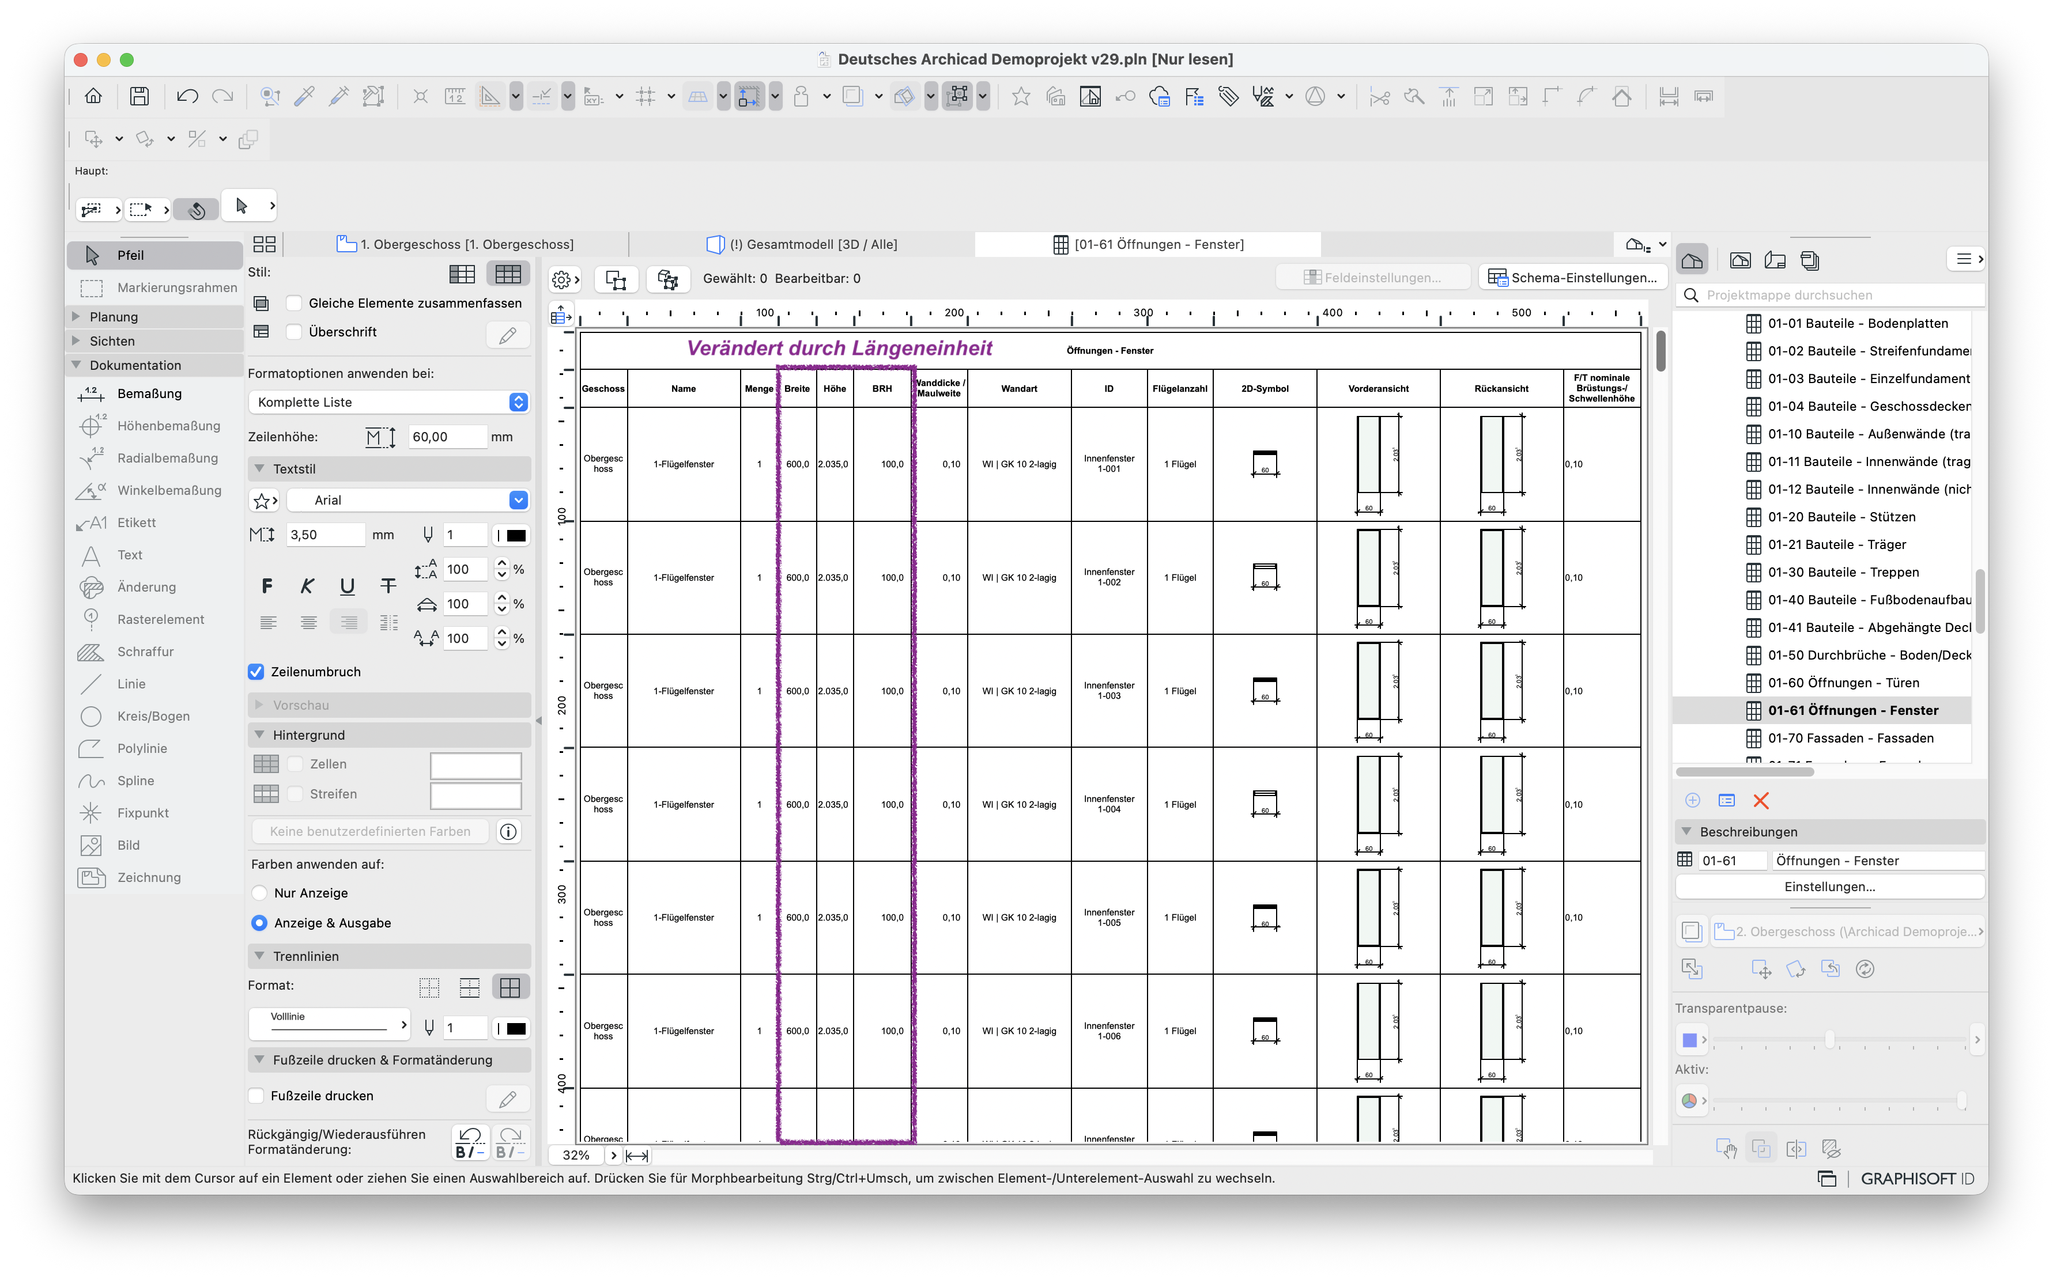Screen dimensions: 2053x1280
Task: Open the Volllinie line type dropdown
Action: 330,1025
